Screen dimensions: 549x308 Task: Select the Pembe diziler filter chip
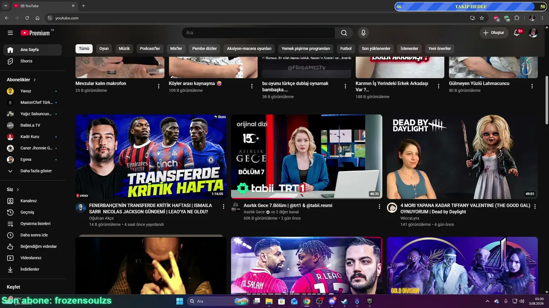coord(205,48)
